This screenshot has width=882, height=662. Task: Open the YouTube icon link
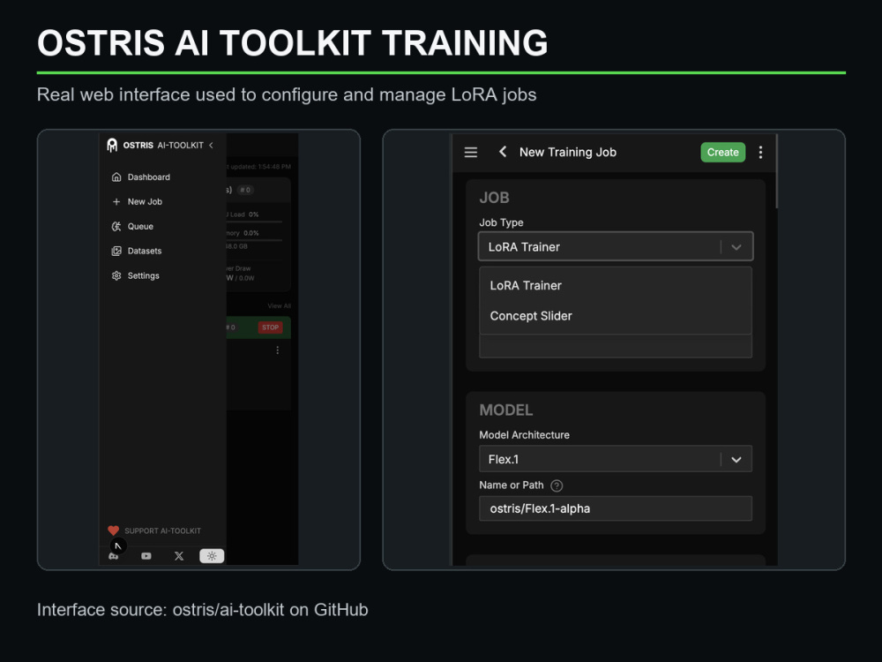[x=146, y=556]
